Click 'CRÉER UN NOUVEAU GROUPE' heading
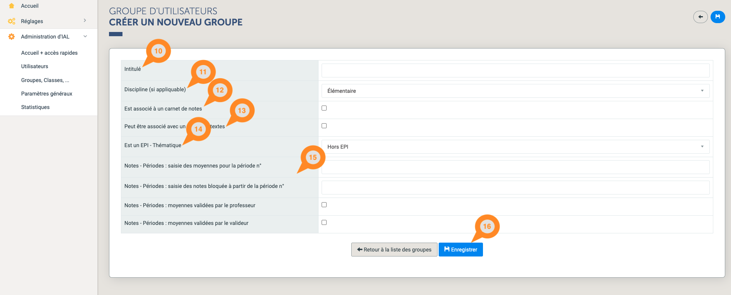 coord(176,22)
